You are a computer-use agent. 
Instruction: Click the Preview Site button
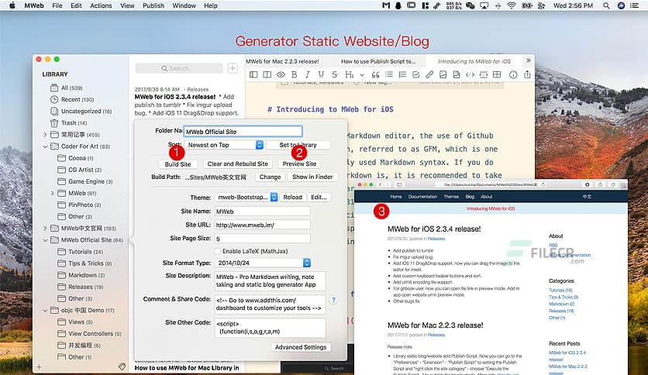pos(300,164)
